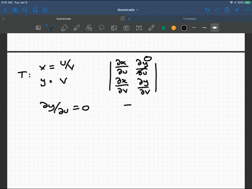Check the battery status indicator
The image size is (252, 189).
tap(248, 3)
